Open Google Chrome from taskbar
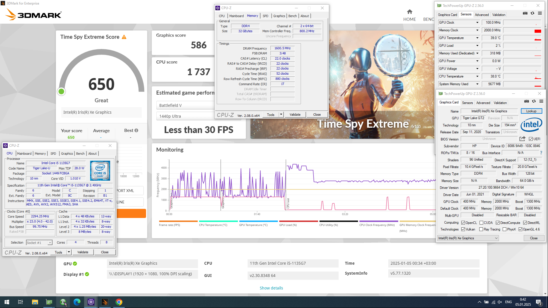This screenshot has width=548, height=308. (119, 302)
